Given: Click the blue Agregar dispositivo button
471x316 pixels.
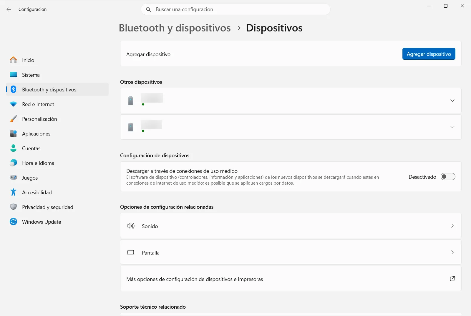Looking at the screenshot, I should pos(429,54).
